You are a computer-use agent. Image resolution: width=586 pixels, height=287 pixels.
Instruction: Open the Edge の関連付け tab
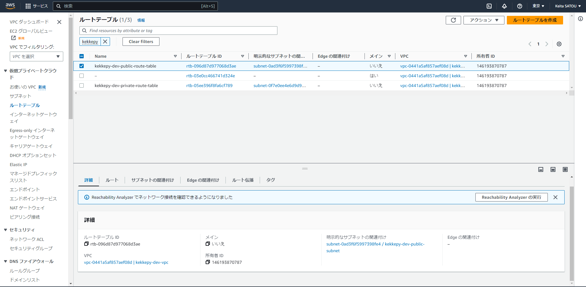coord(203,180)
